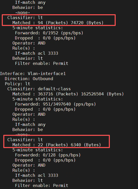Click 'Behavior: be' under Outbound policy
The width and height of the screenshot is (138, 189).
28,129
